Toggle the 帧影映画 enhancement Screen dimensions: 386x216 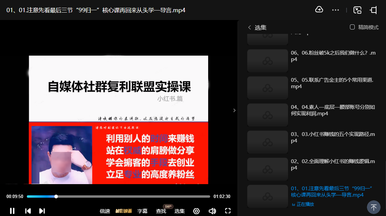(124, 211)
